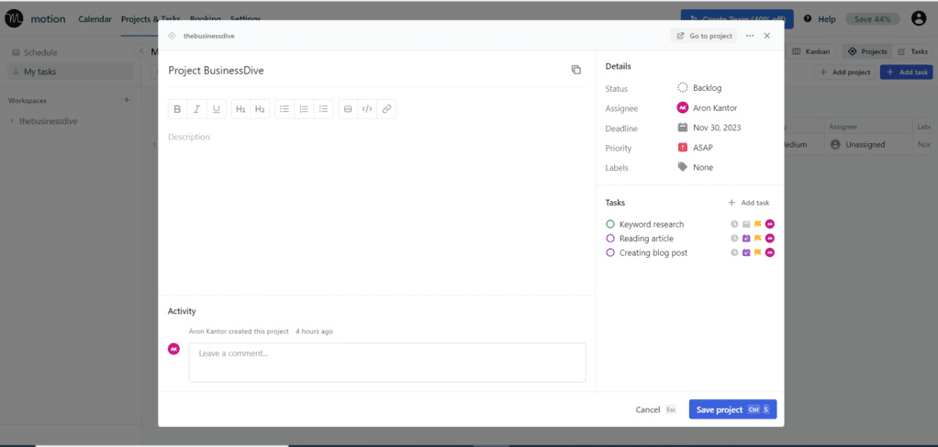Click the purple calendar icon on Creating blog post
The image size is (938, 447).
pyautogui.click(x=746, y=253)
